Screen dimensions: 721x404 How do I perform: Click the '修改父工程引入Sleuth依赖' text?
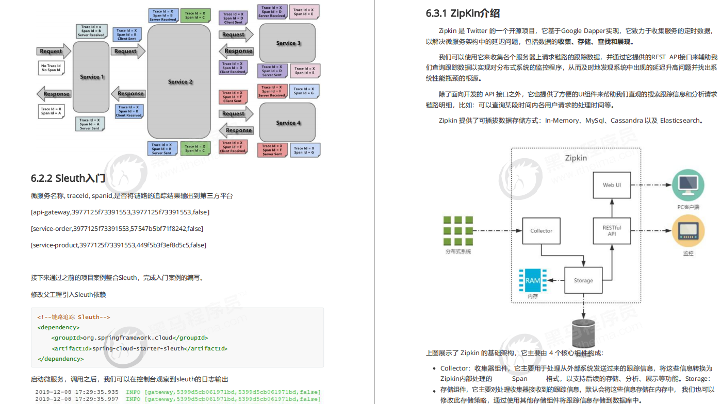click(68, 294)
